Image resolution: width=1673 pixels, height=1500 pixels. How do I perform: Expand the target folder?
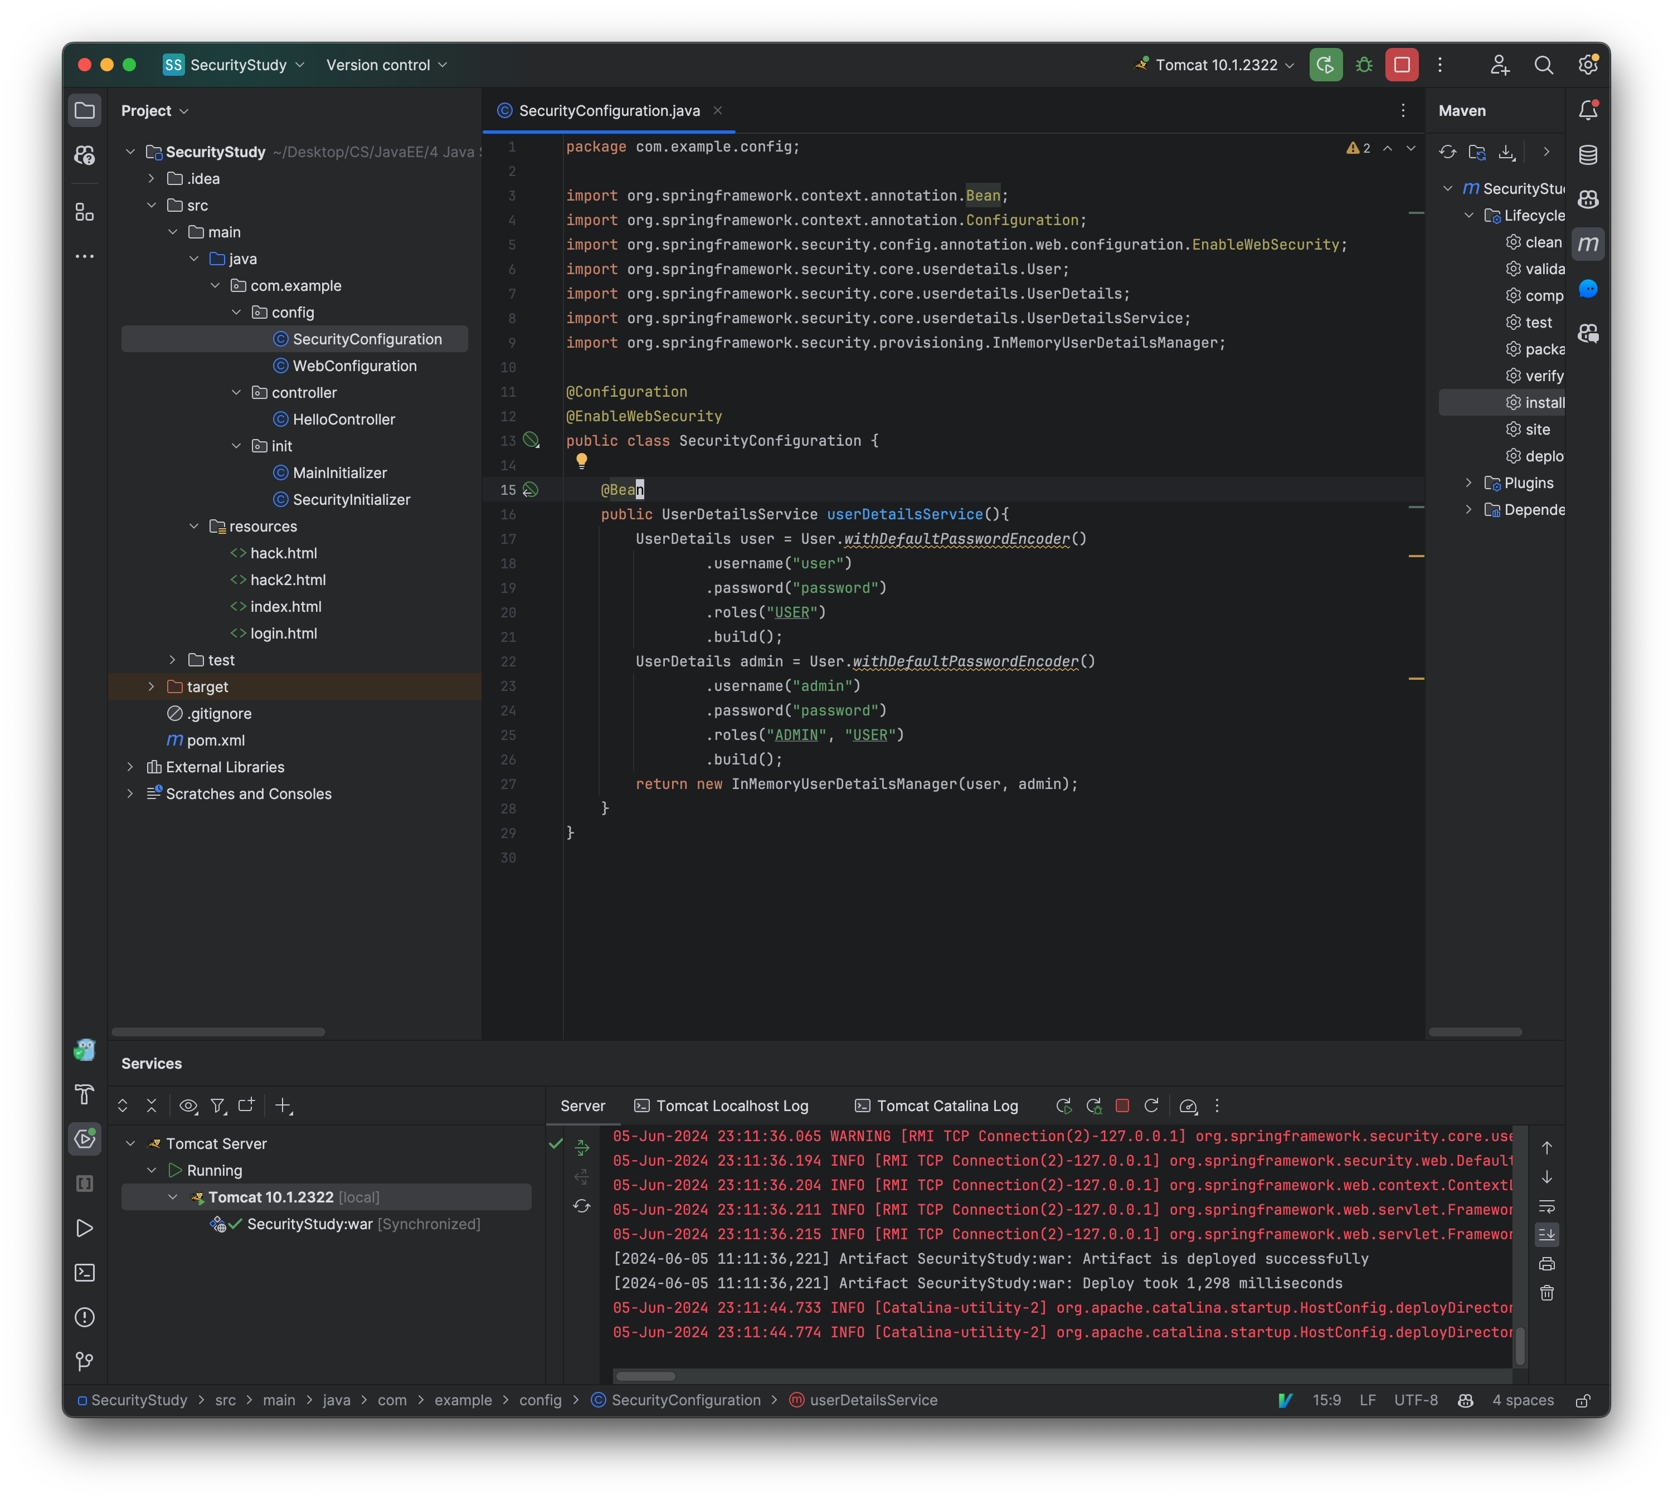pyautogui.click(x=152, y=686)
